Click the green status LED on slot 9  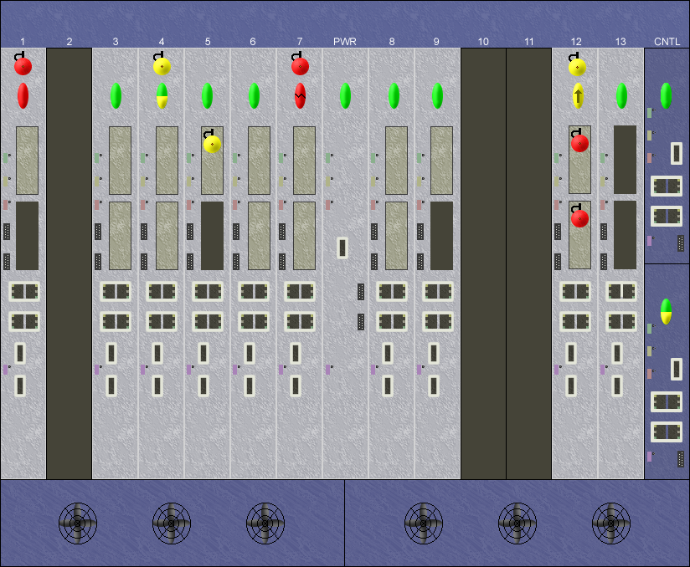click(x=437, y=96)
